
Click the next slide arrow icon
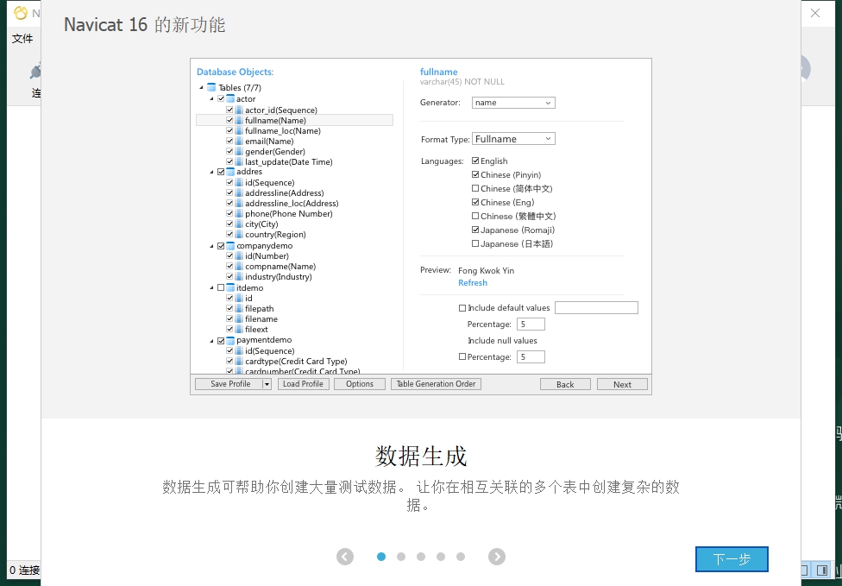tap(497, 557)
